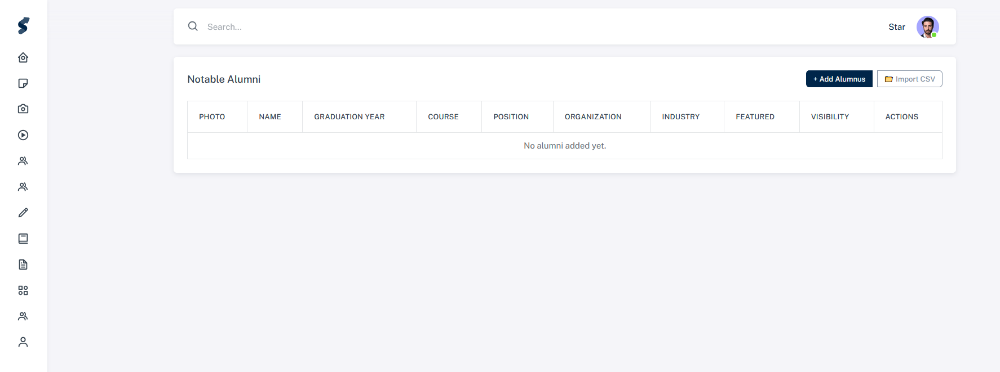This screenshot has height=372, width=1000.
Task: Open the camera icon in the sidebar
Action: pyautogui.click(x=23, y=109)
